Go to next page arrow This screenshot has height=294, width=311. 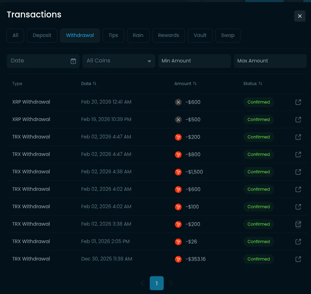(x=171, y=283)
